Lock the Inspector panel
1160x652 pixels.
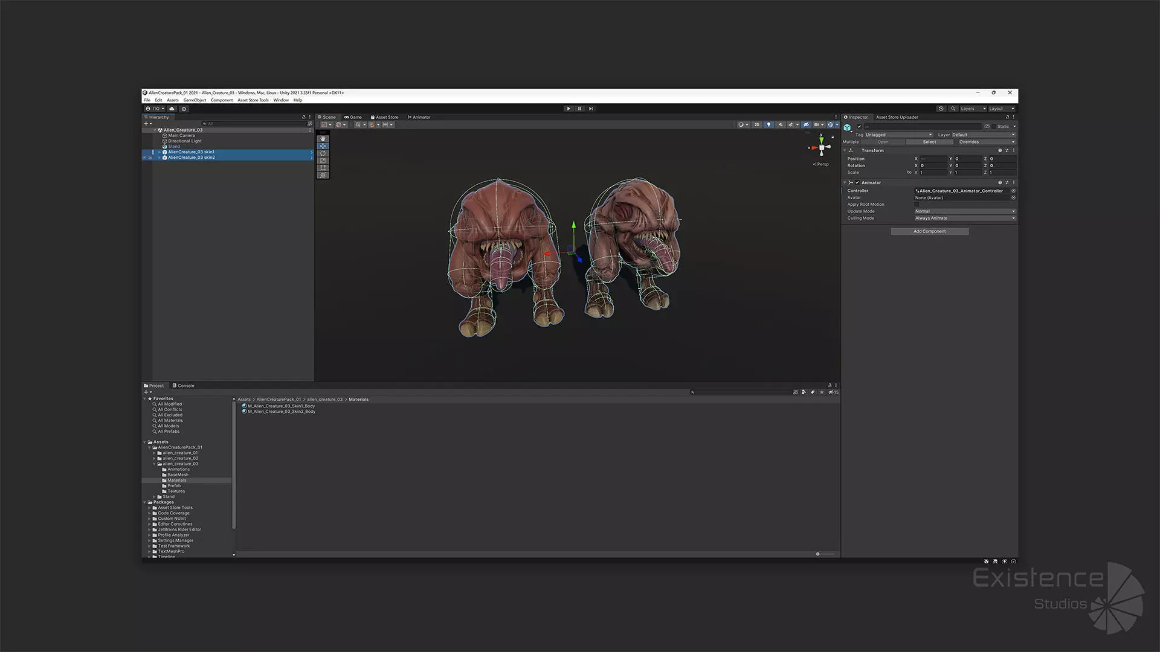[x=1007, y=117]
